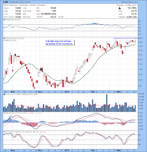Click the Bid Size label

[x=27, y=17]
